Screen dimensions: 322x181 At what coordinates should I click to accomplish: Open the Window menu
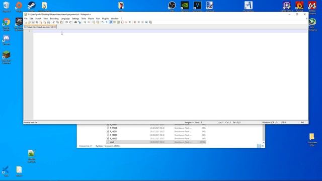click(115, 19)
